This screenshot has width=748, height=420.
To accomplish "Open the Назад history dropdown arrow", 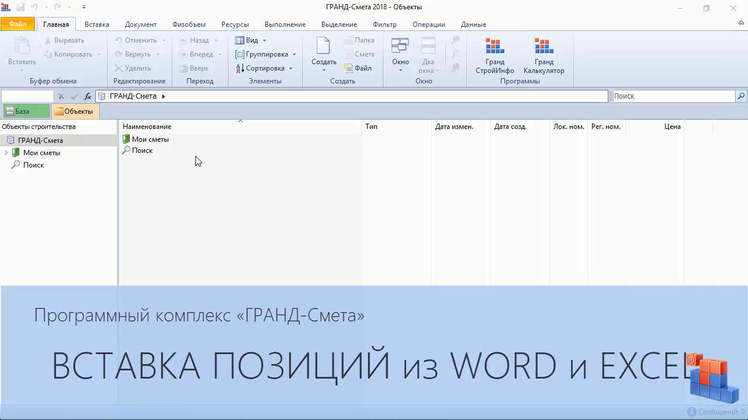I will (x=216, y=40).
